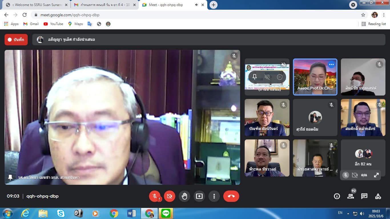This screenshot has height=219, width=390.
Task: Open the chat panel icon
Action: coord(364,196)
